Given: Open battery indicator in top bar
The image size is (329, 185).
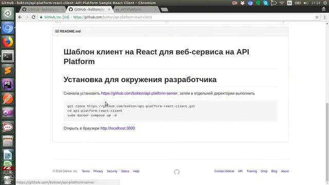Looking at the screenshot, I should tap(298, 3).
